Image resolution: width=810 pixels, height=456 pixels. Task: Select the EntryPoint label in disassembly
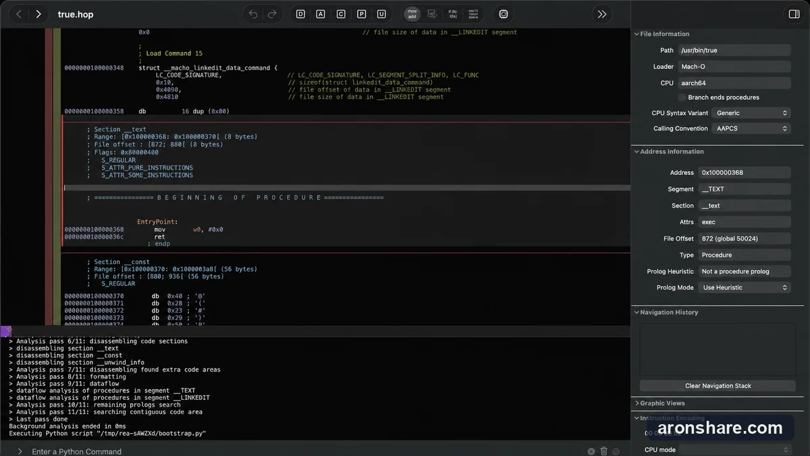pos(157,222)
